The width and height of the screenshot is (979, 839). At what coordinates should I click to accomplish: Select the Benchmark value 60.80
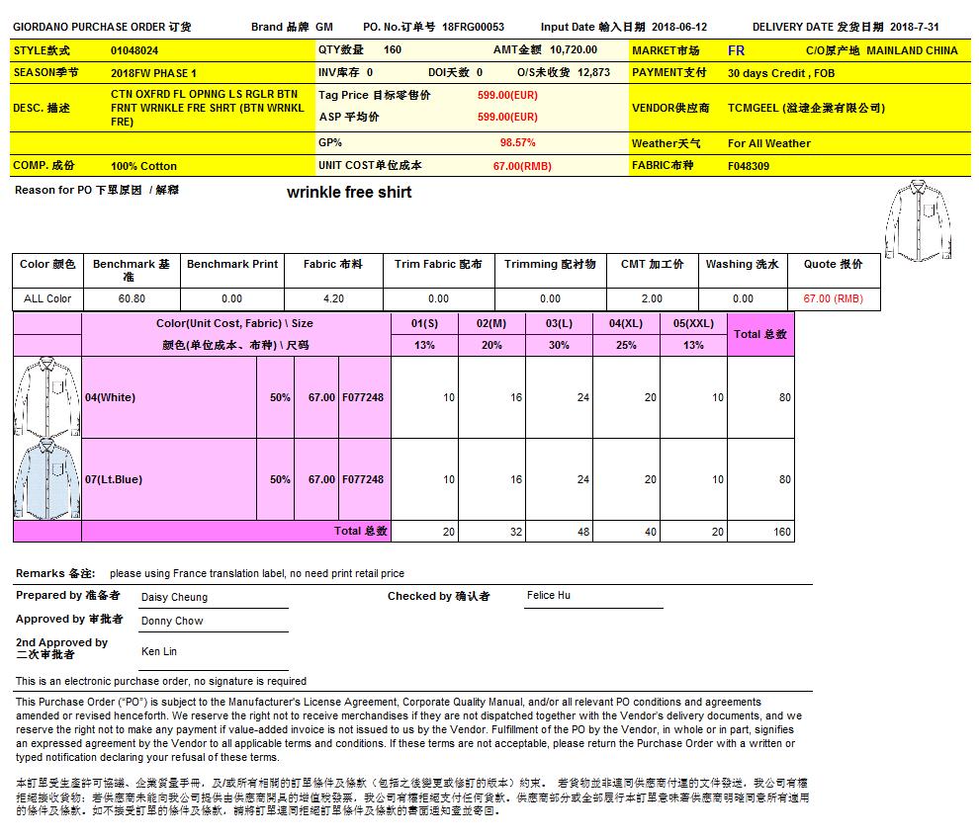[132, 298]
